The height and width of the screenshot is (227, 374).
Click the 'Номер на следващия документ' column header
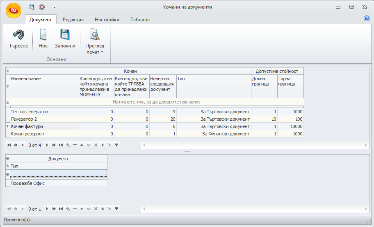(163, 86)
